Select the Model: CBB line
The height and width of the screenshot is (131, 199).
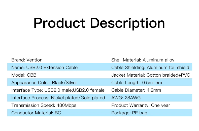coord(24,75)
